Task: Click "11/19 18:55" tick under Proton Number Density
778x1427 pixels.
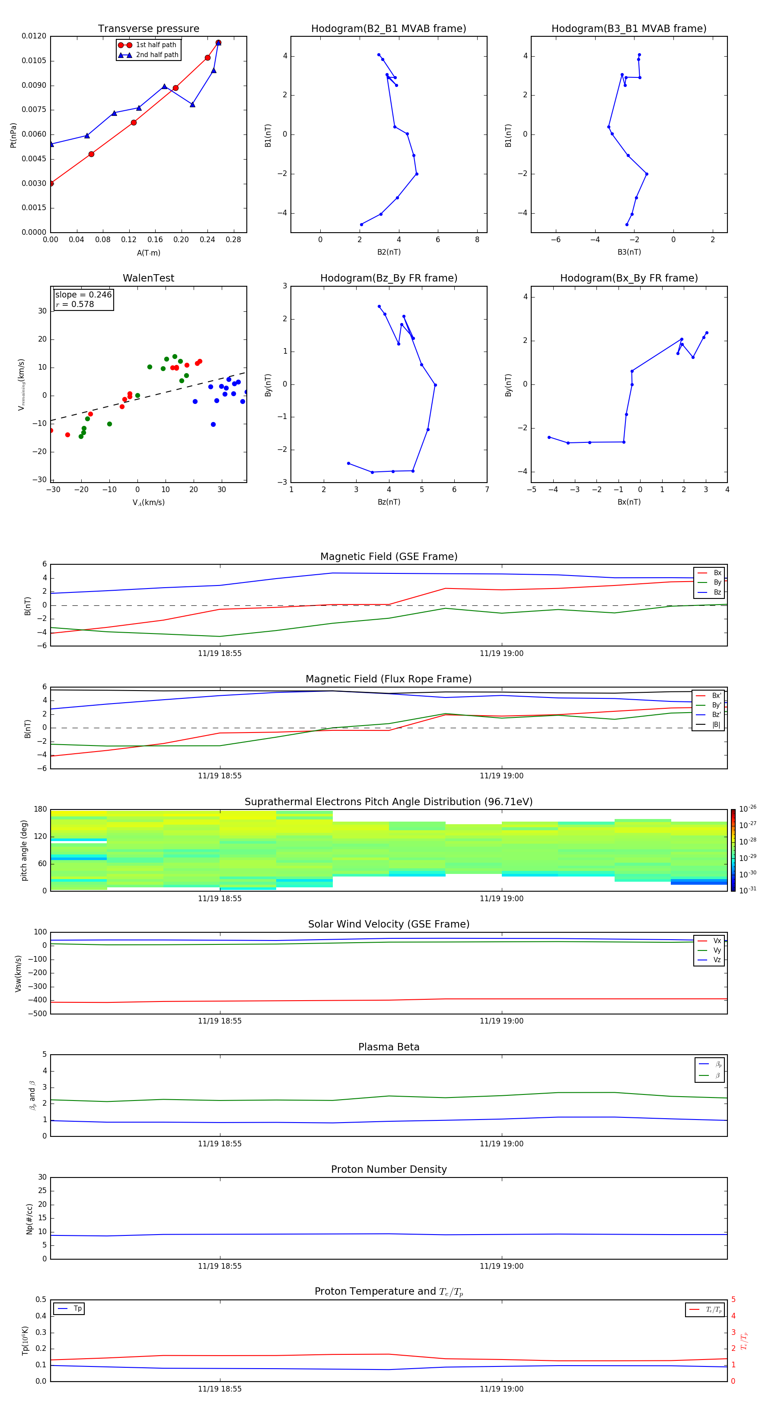Action: (220, 1266)
